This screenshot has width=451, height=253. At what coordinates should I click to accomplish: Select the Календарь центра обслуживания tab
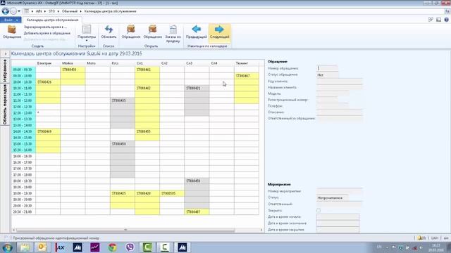pos(52,20)
